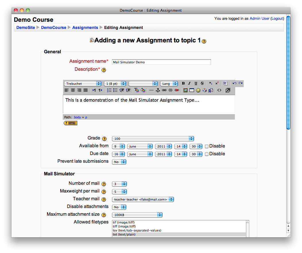Open the Prevent late submissions dropdown
The width and height of the screenshot is (302, 253).
pos(119,162)
